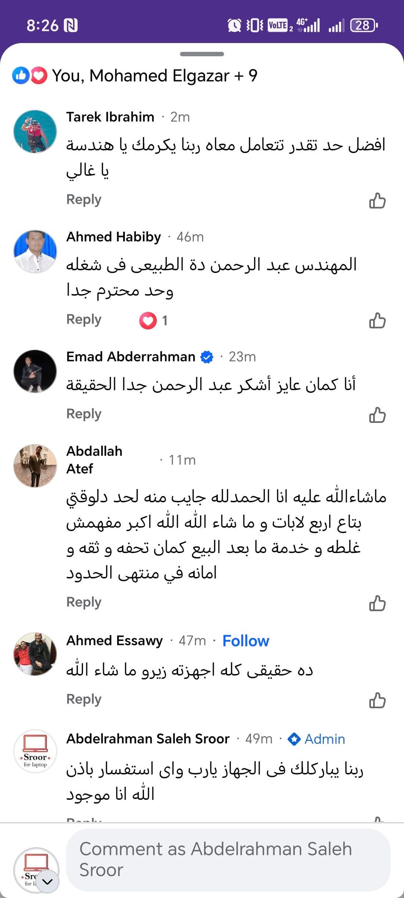This screenshot has width=404, height=898.
Task: Open Emad Abderrahman's profile avatar
Action: [x=35, y=371]
